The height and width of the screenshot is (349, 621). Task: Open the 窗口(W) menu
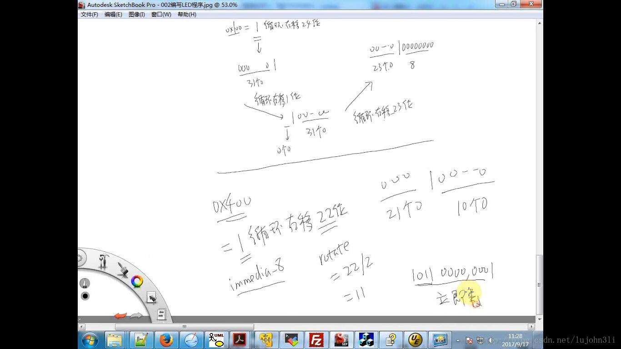tap(161, 15)
